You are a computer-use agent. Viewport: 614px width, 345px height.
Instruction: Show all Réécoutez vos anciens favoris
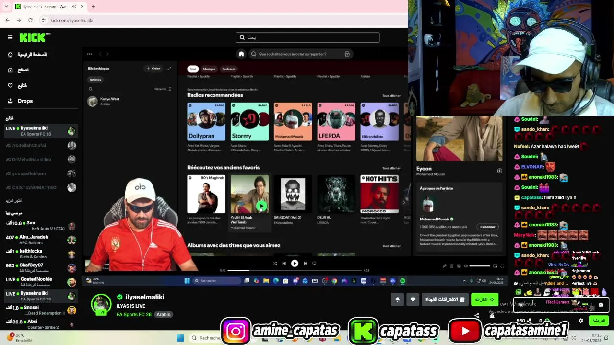391,168
